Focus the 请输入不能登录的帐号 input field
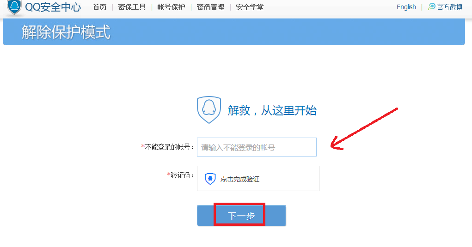 257,147
